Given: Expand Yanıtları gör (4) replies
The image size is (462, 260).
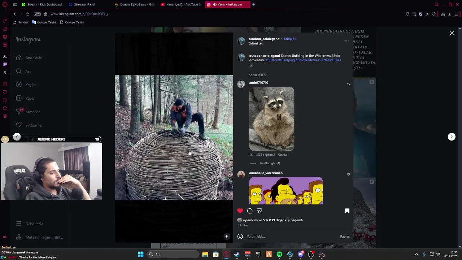Looking at the screenshot, I should point(270,163).
